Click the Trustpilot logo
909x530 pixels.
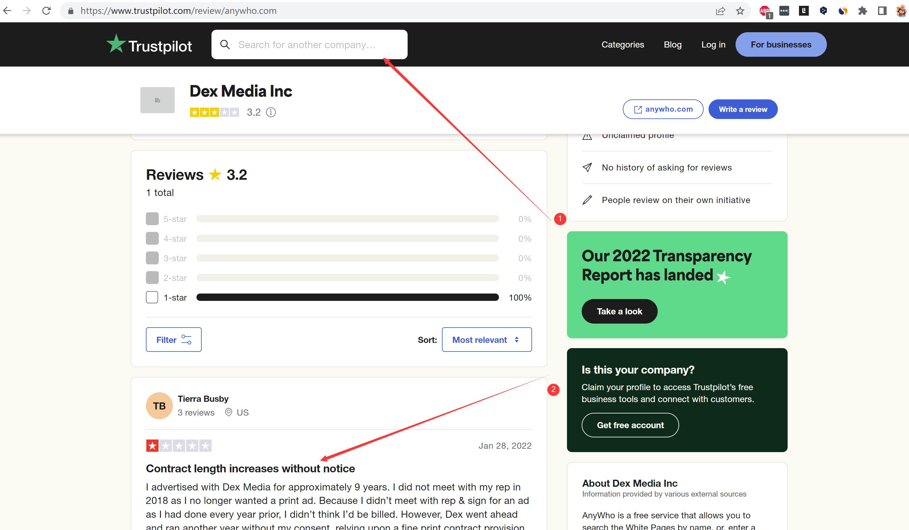tap(149, 45)
